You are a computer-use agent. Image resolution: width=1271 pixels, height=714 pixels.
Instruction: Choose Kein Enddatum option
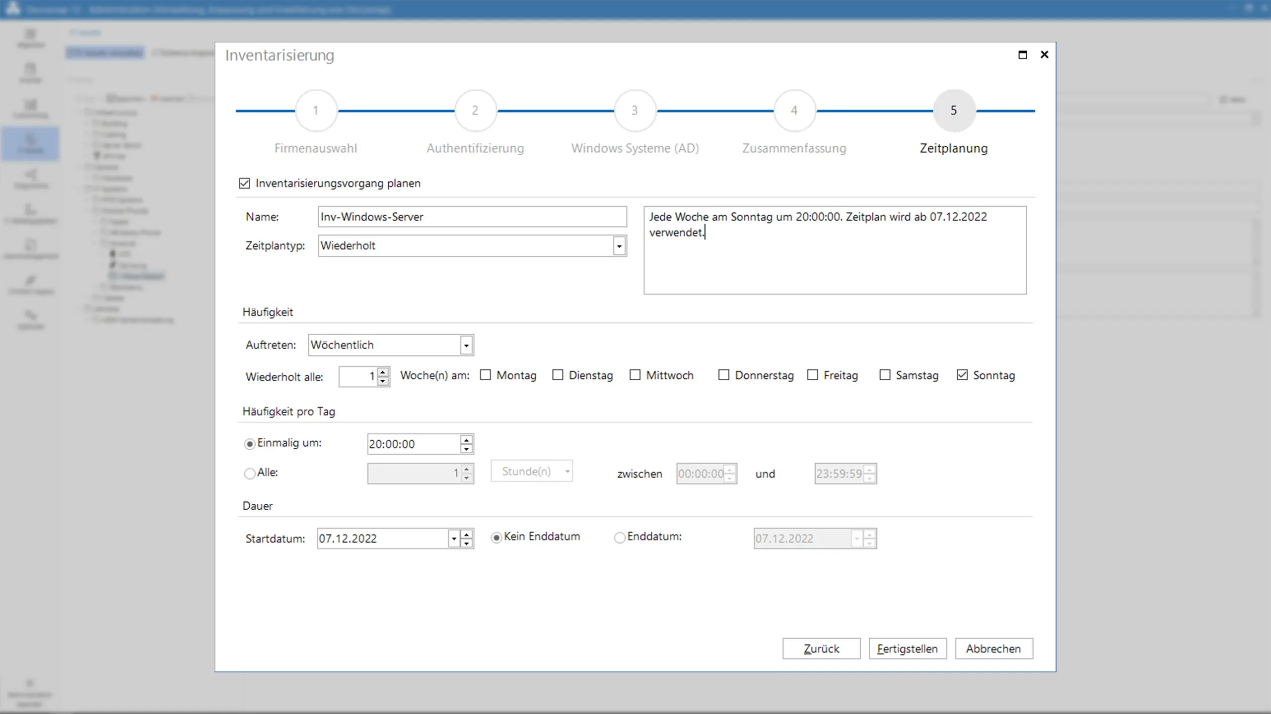coord(496,537)
